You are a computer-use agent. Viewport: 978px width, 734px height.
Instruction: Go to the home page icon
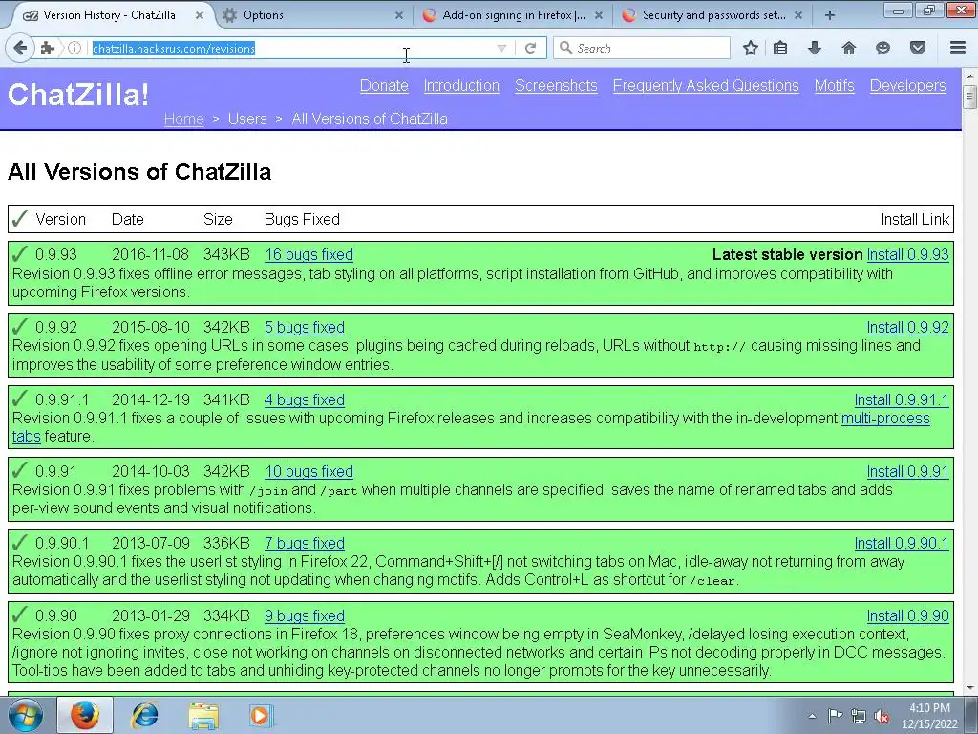849,48
